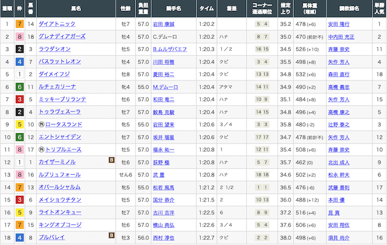The height and width of the screenshot is (245, 387).
Task: Open horse link キングオブコージ
Action: (60, 225)
